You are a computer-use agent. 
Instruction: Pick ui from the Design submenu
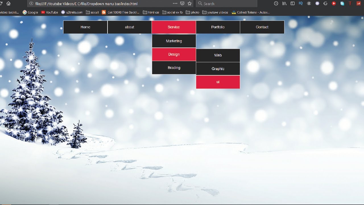(x=218, y=82)
